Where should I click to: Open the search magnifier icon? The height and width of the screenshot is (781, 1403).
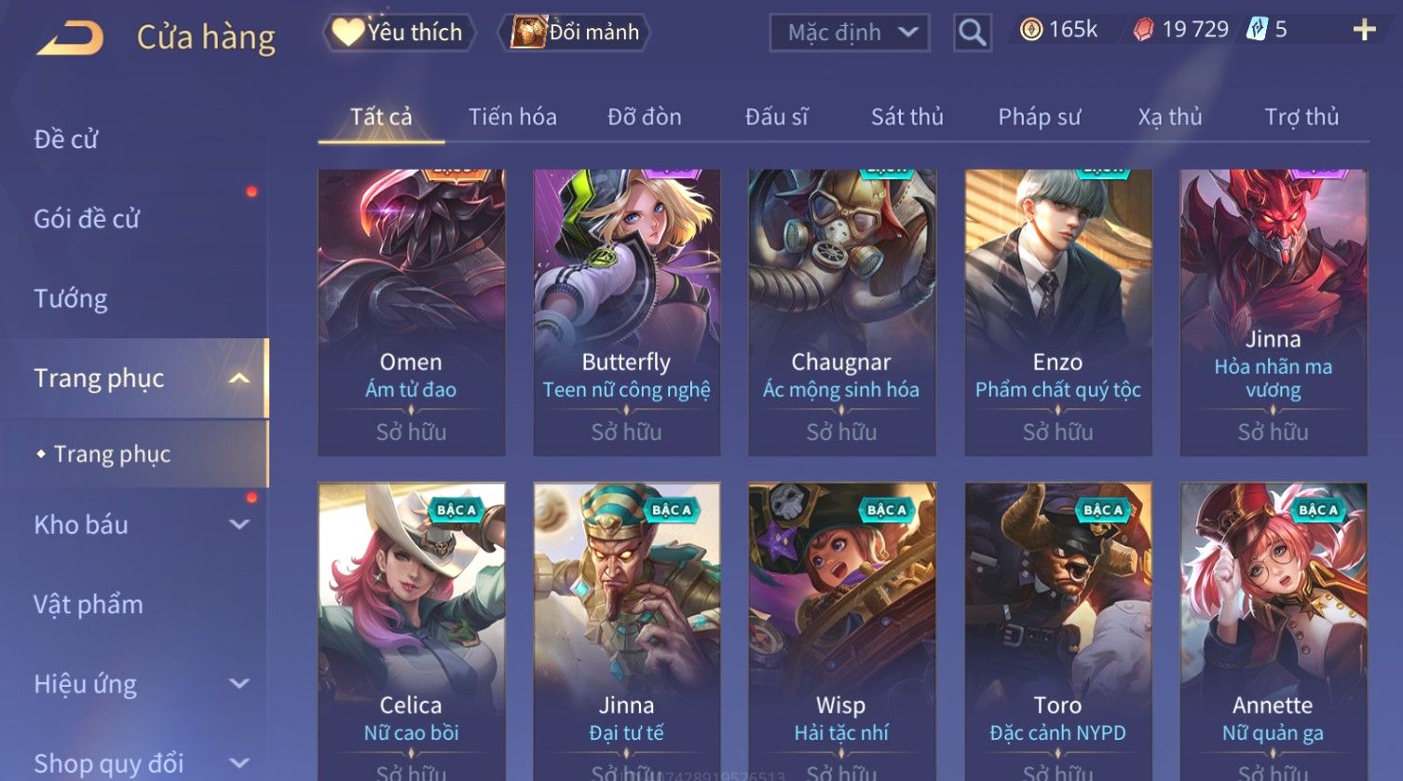972,33
